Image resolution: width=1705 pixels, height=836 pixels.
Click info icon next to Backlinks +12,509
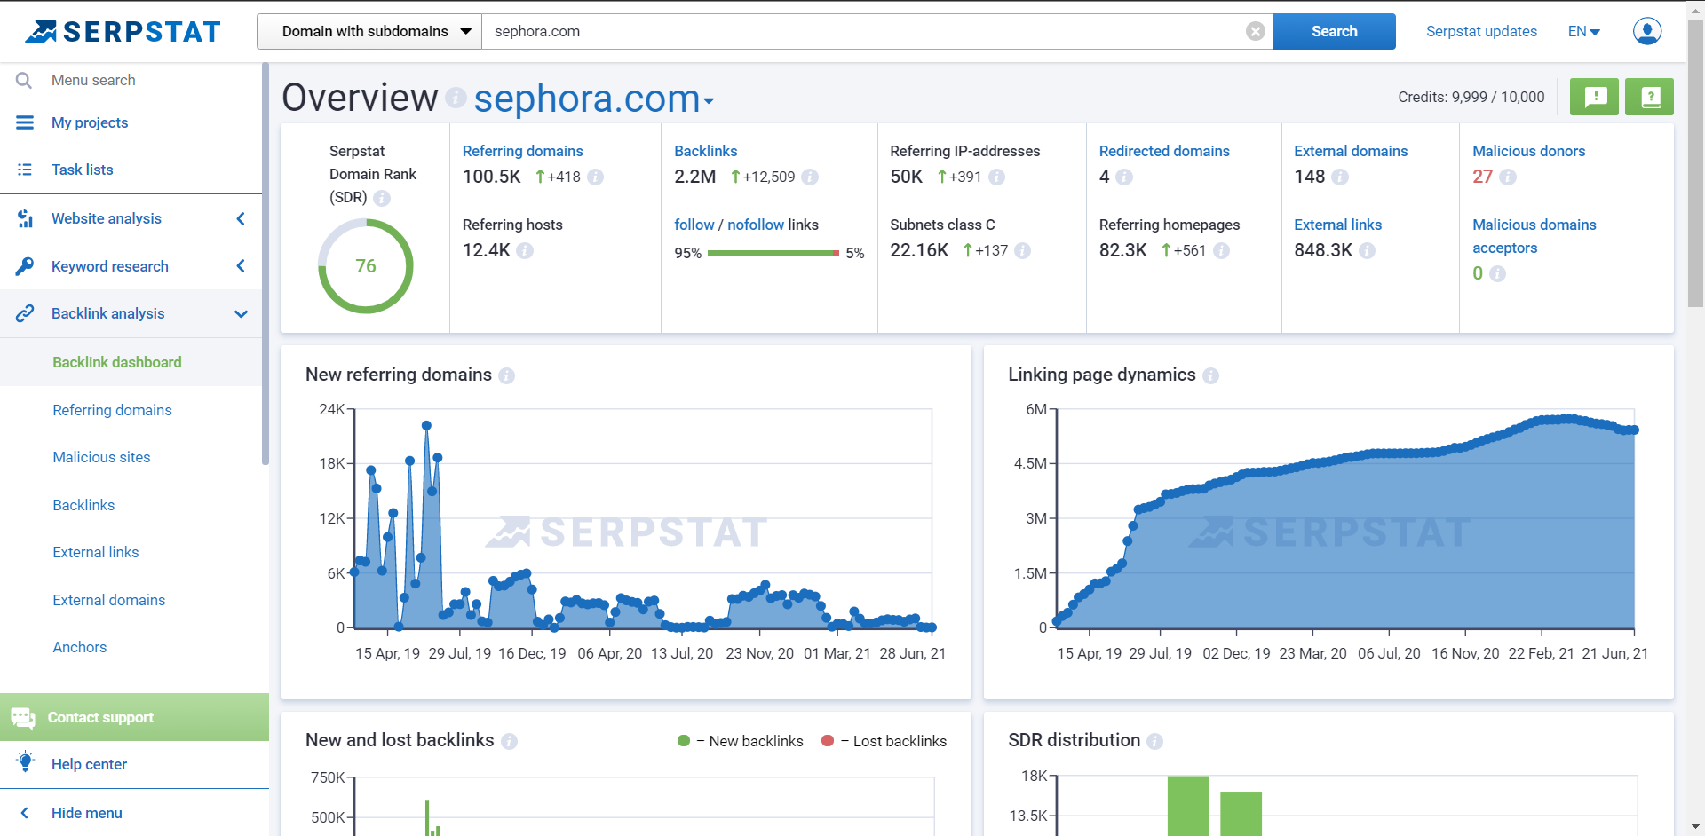click(810, 177)
